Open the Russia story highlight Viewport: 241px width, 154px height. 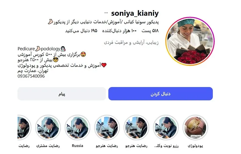pyautogui.click(x=77, y=127)
